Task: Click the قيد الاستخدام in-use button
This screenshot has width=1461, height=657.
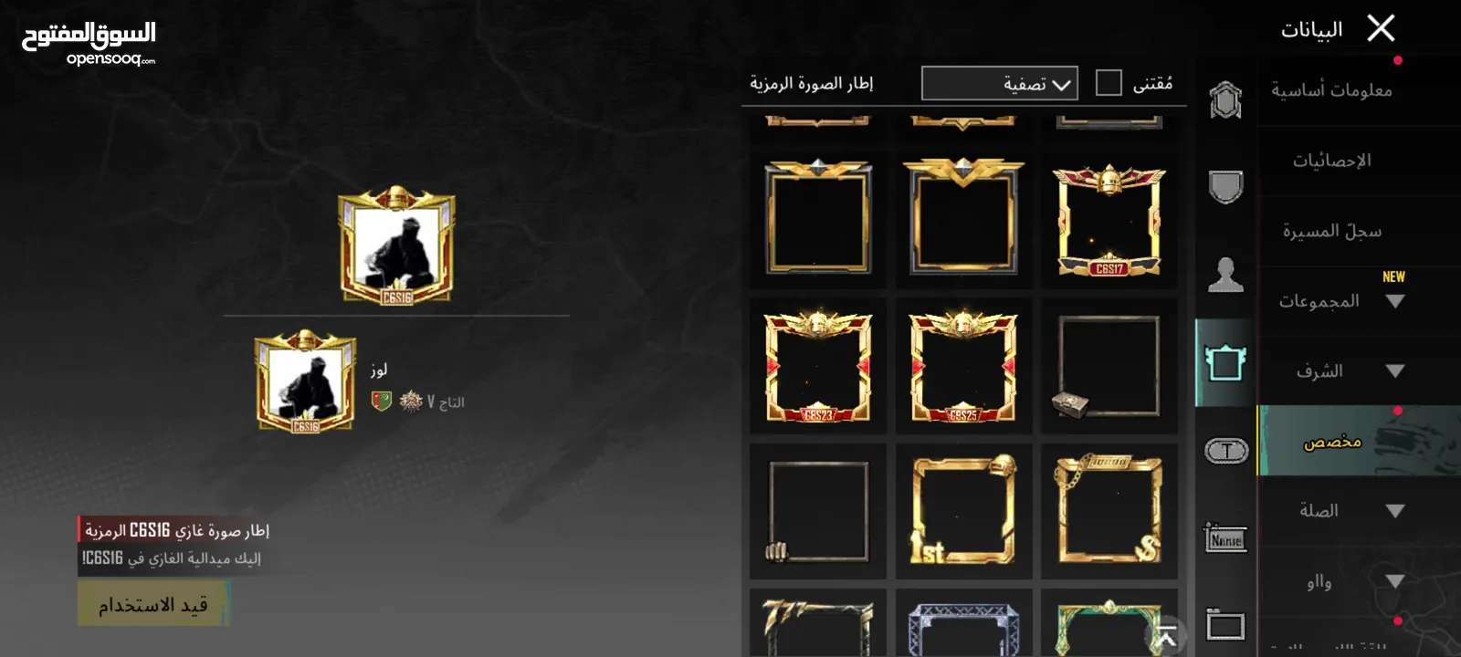Action: 153,604
